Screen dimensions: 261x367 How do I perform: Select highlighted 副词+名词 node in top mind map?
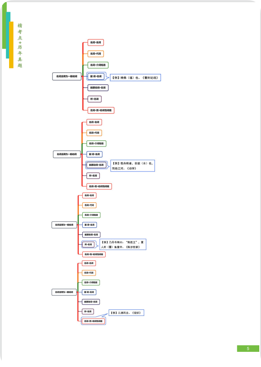[x=96, y=76]
